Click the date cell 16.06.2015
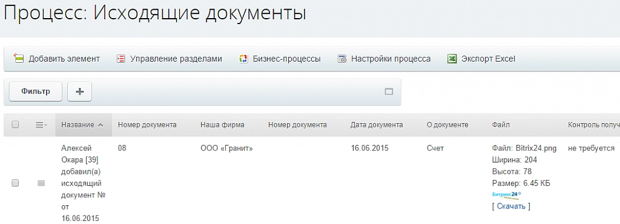The image size is (620, 224). [369, 149]
